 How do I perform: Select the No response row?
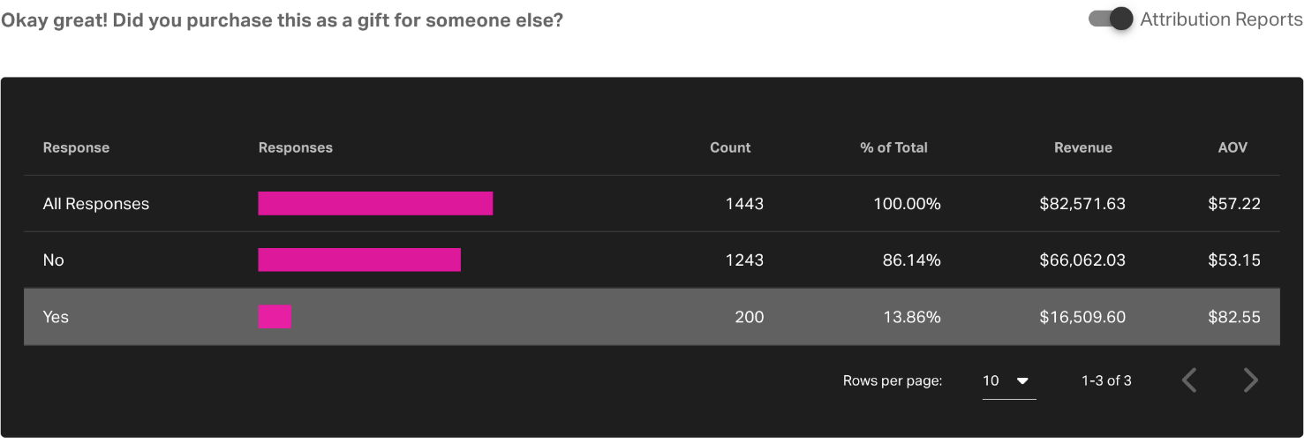652,260
